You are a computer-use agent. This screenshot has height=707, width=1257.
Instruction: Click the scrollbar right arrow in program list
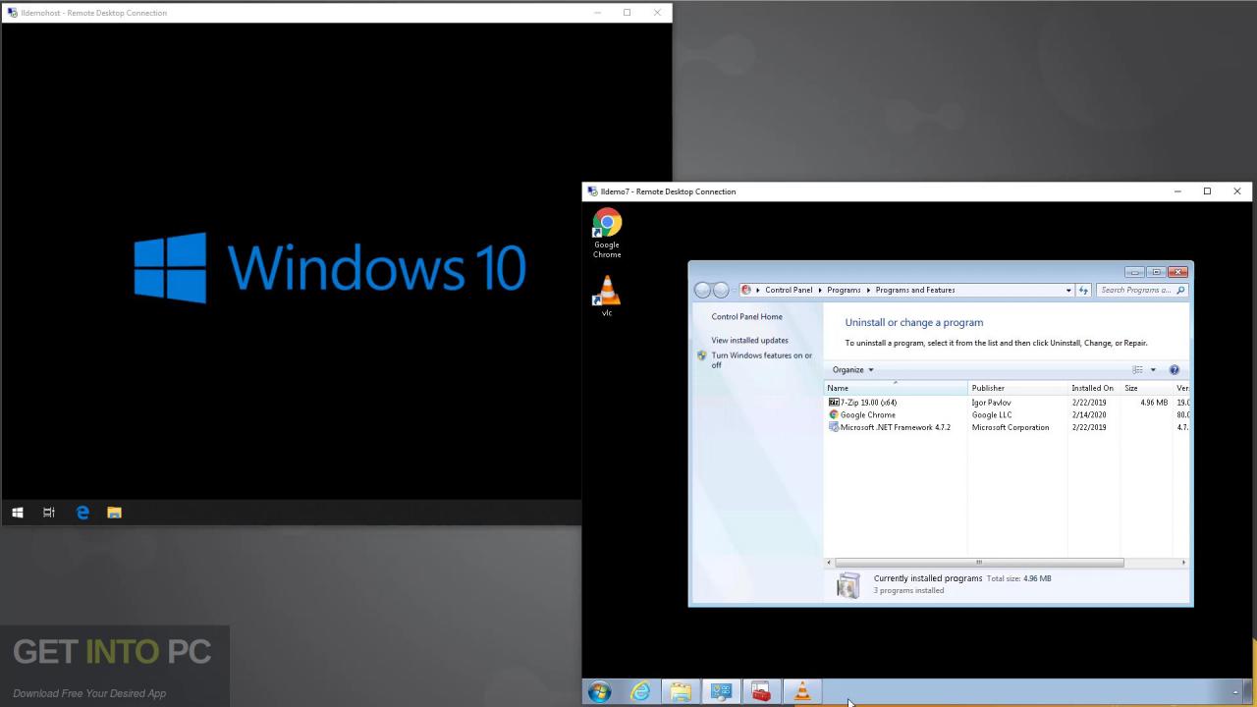1183,563
